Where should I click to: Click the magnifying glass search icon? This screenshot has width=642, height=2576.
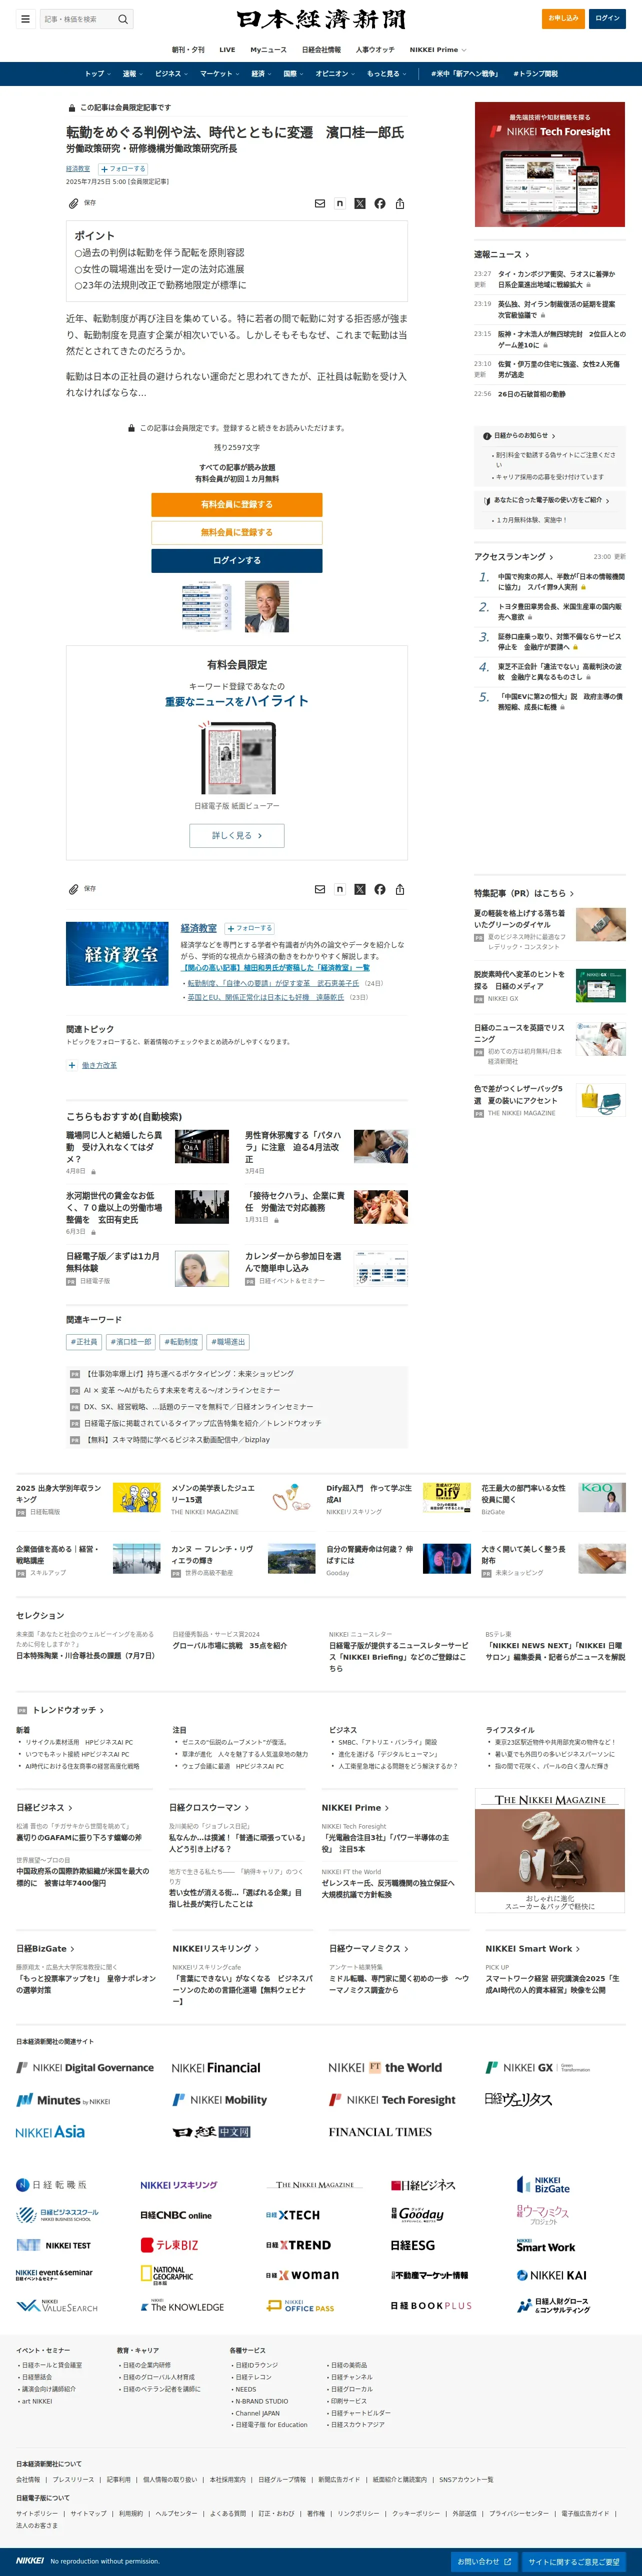(x=123, y=19)
